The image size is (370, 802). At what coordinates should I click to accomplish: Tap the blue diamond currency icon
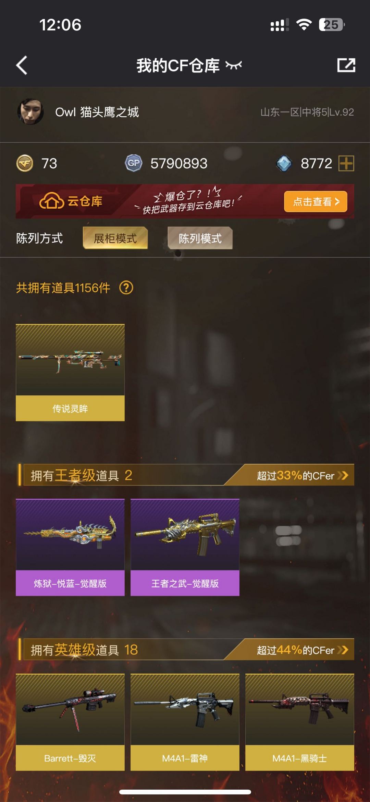pyautogui.click(x=284, y=163)
